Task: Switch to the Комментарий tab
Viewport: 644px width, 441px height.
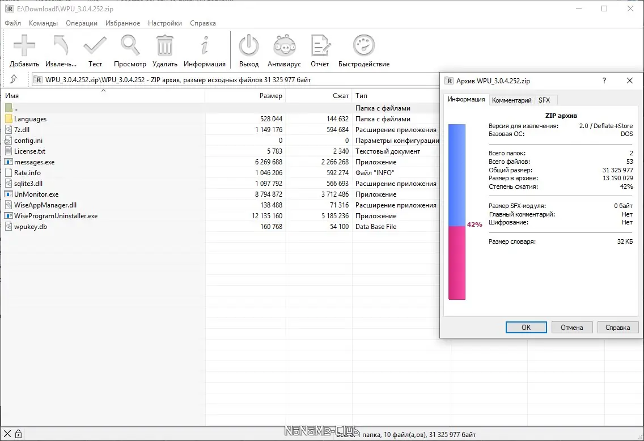Action: [512, 100]
